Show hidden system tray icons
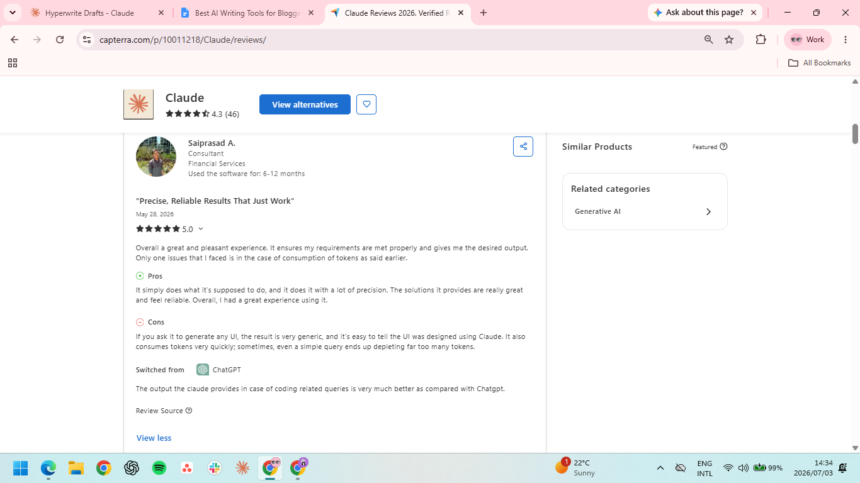The width and height of the screenshot is (860, 483). (x=660, y=468)
